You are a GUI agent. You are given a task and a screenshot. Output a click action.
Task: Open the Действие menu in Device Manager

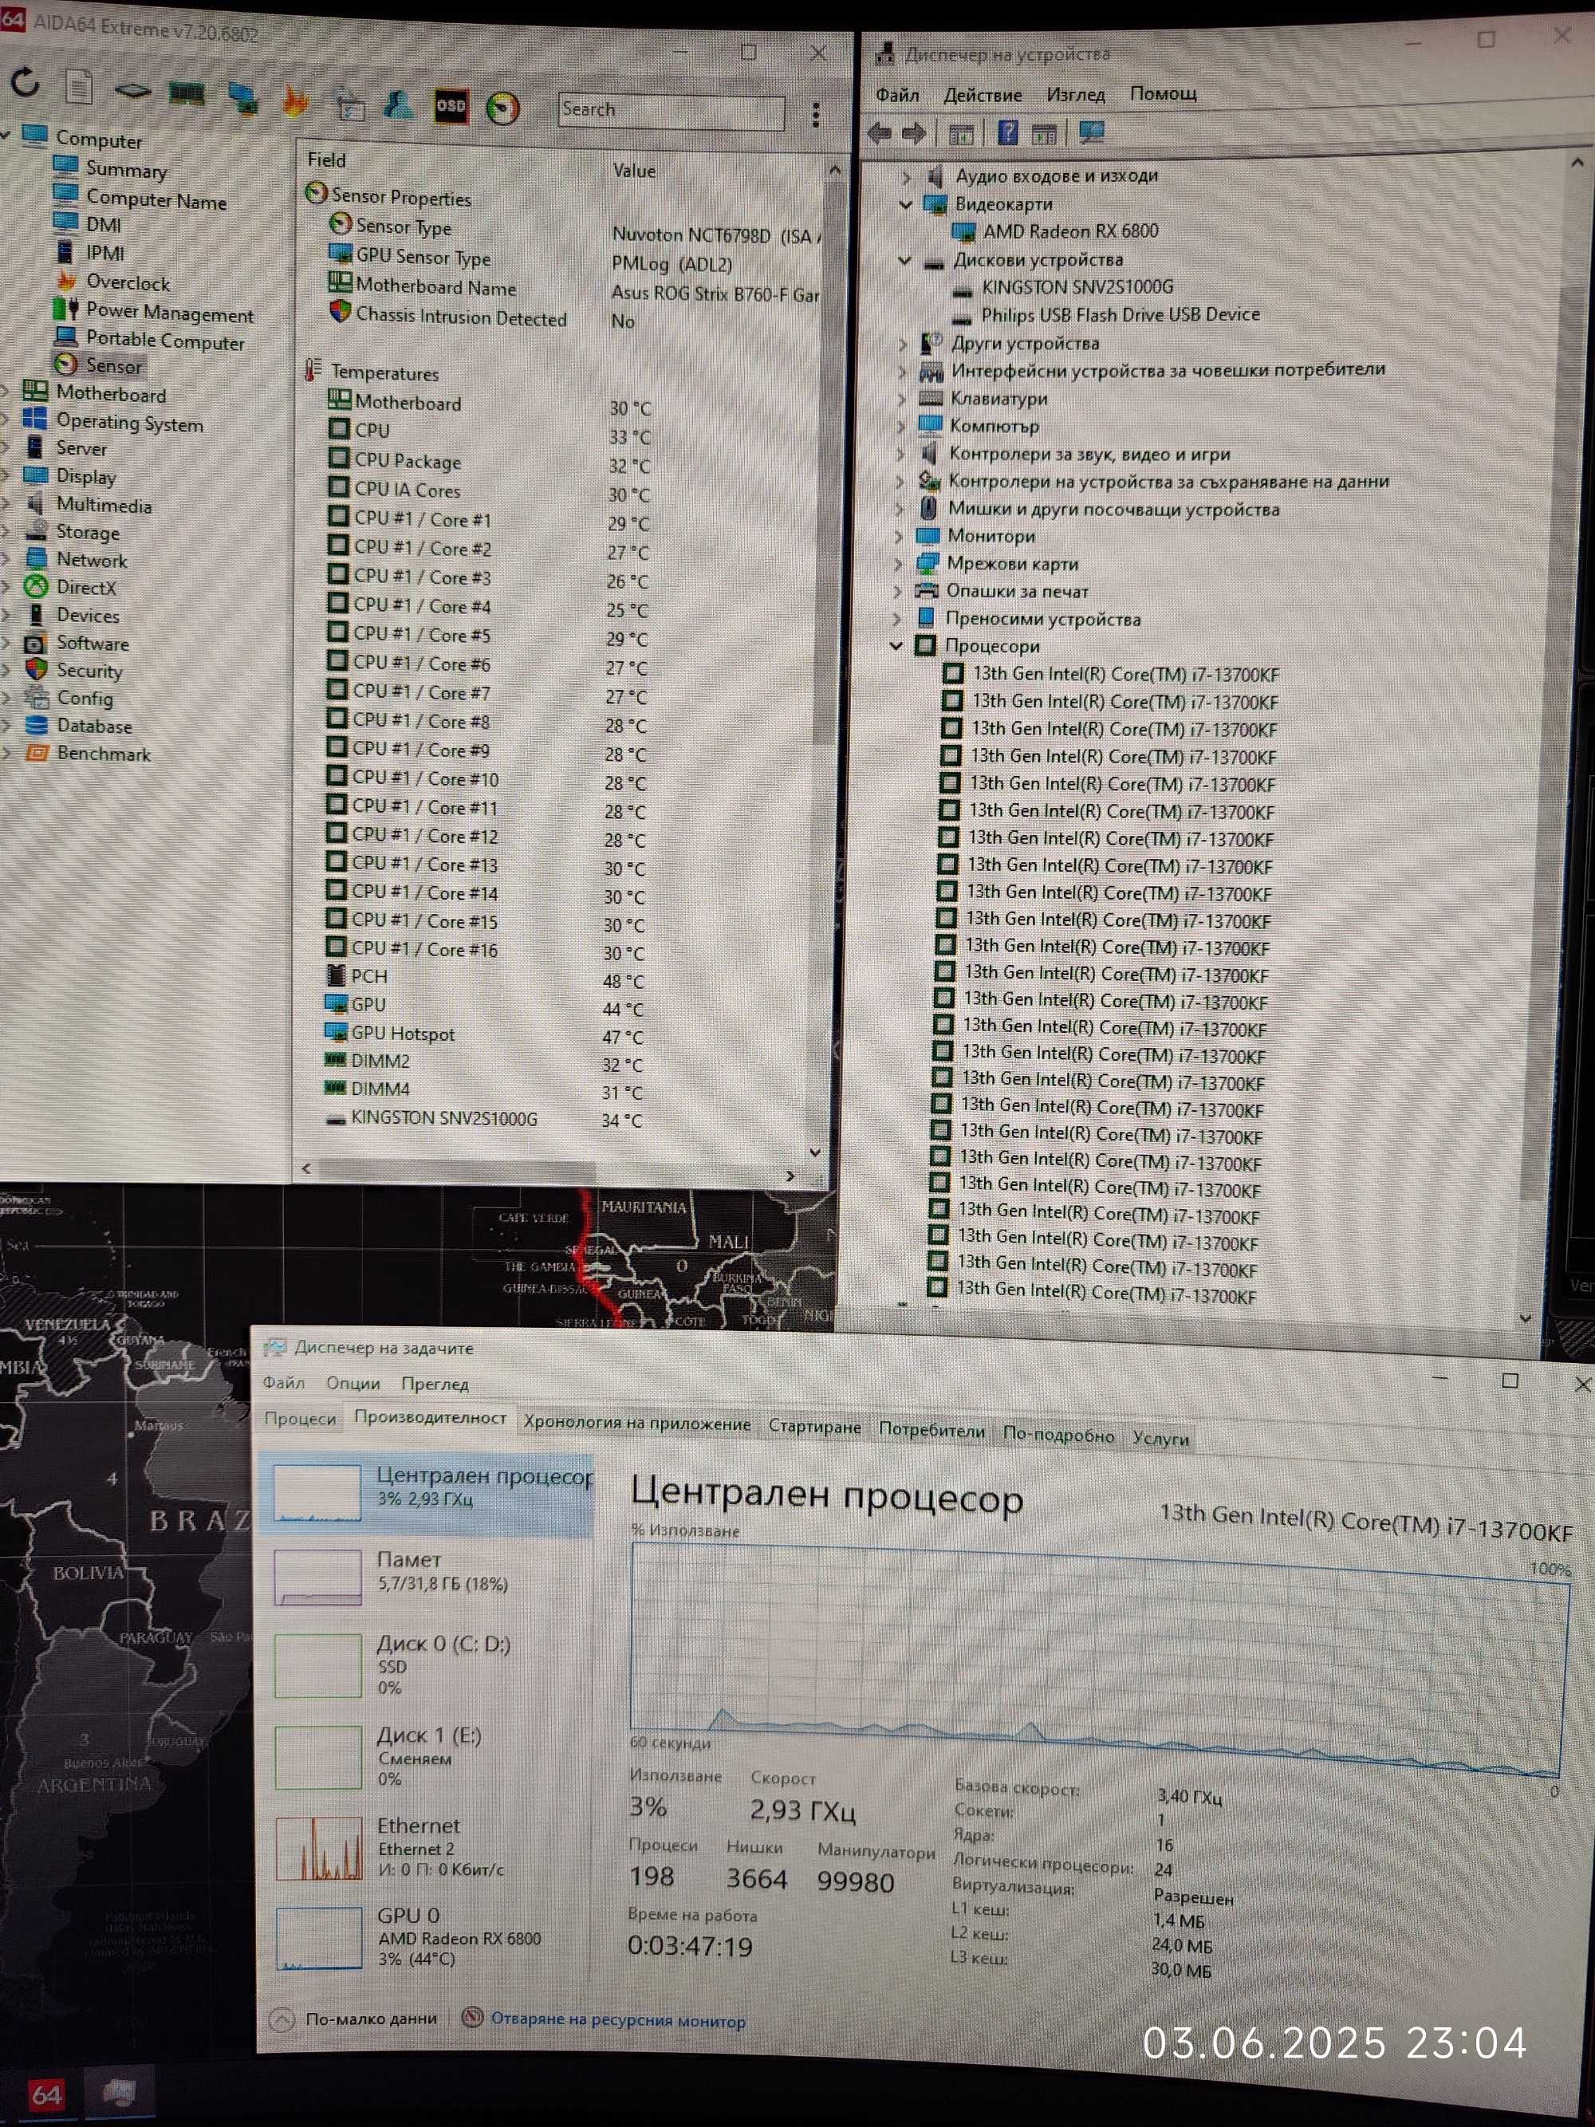[983, 94]
